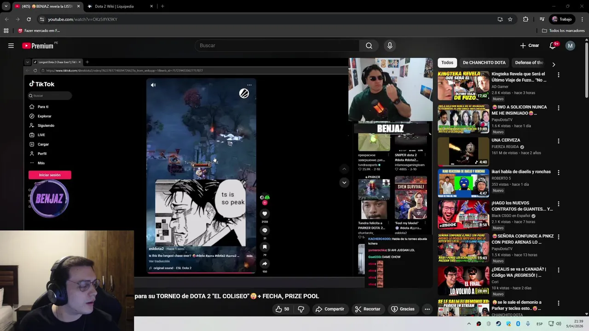Open new browser tab with plus
Image resolution: width=589 pixels, height=331 pixels.
162,6
